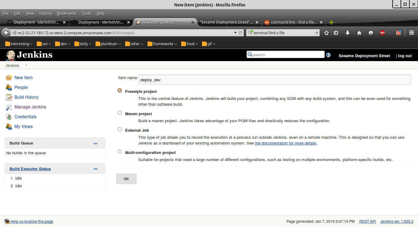The image size is (418, 227).
Task: Open the documentation for more details link
Action: [286, 143]
